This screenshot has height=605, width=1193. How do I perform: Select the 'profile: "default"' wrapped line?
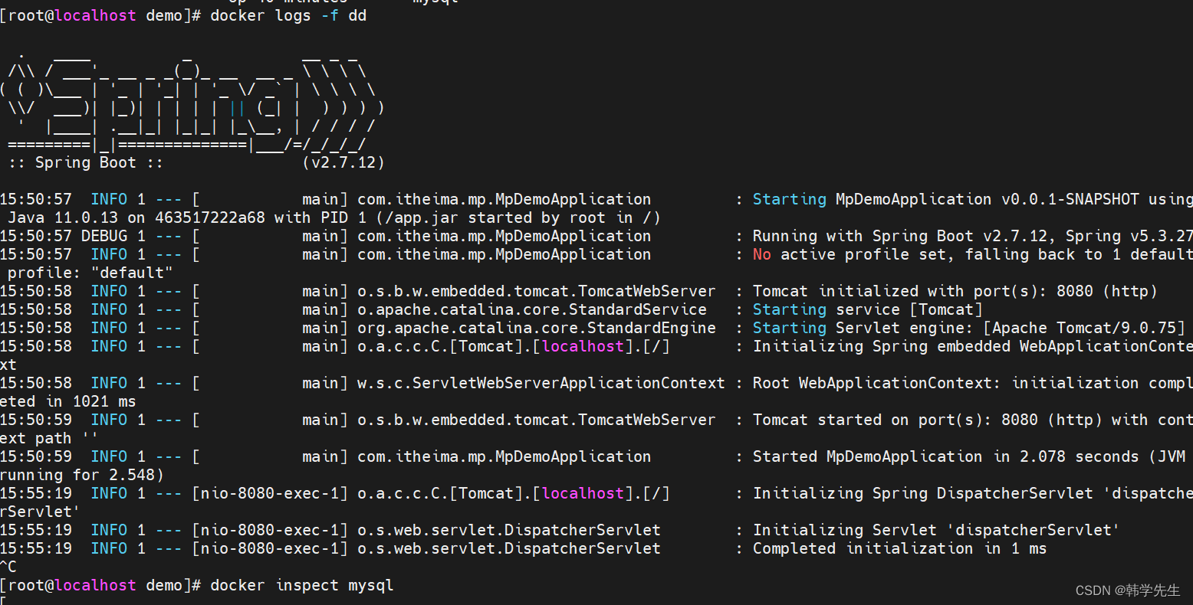click(90, 273)
